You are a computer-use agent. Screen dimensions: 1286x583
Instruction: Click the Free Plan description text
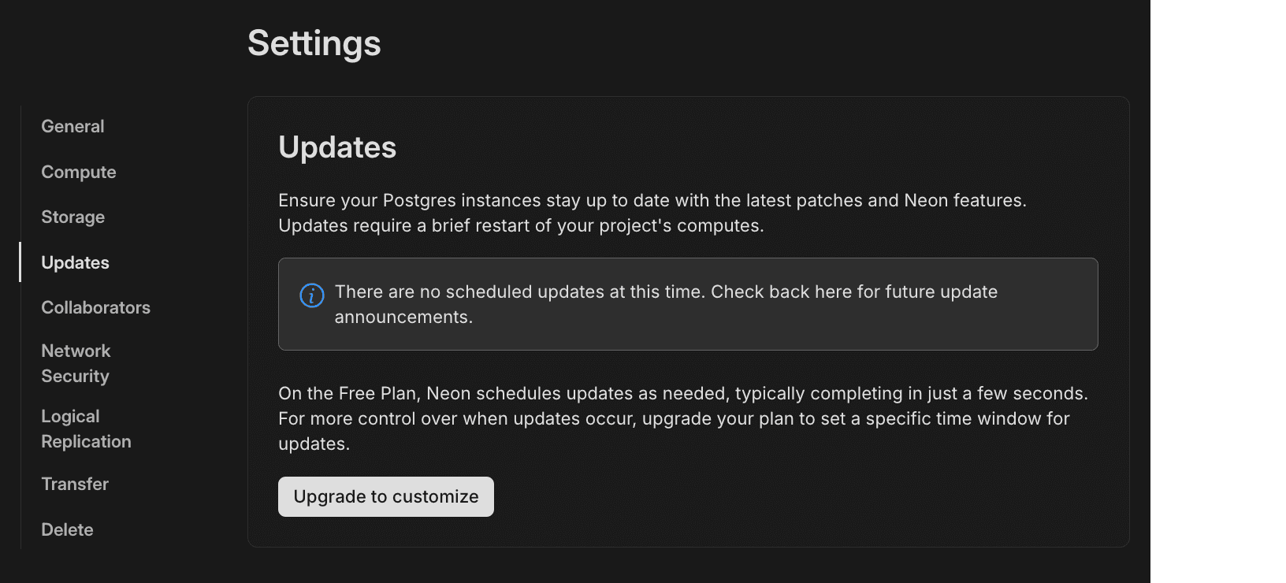(682, 418)
